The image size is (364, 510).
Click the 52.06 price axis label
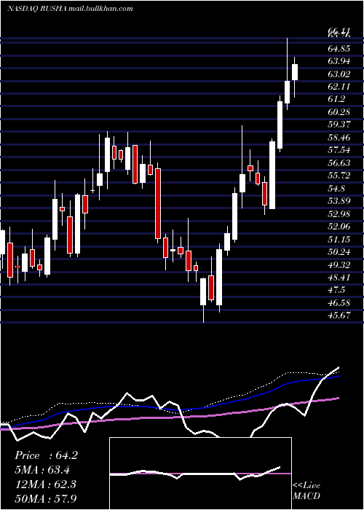click(x=339, y=227)
